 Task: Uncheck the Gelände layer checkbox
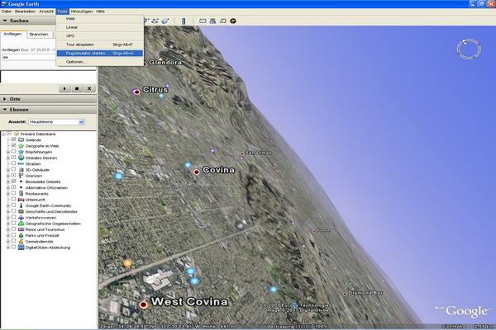click(x=13, y=139)
